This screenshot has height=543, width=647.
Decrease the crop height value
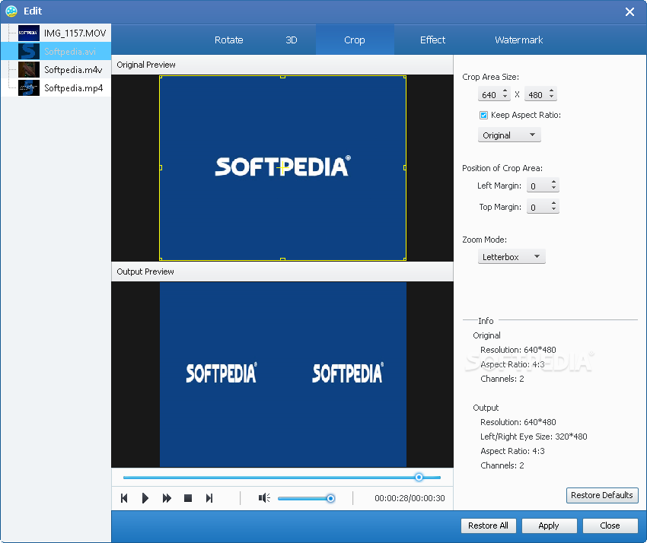552,97
